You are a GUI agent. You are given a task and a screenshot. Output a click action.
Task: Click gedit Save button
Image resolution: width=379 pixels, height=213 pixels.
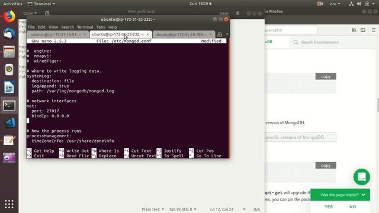(224, 13)
